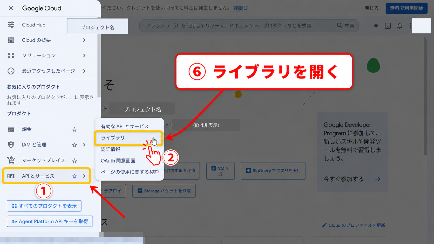The height and width of the screenshot is (244, 434).
Task: Click the grid icon in すべてのプロダクトを表示
Action: pyautogui.click(x=14, y=206)
